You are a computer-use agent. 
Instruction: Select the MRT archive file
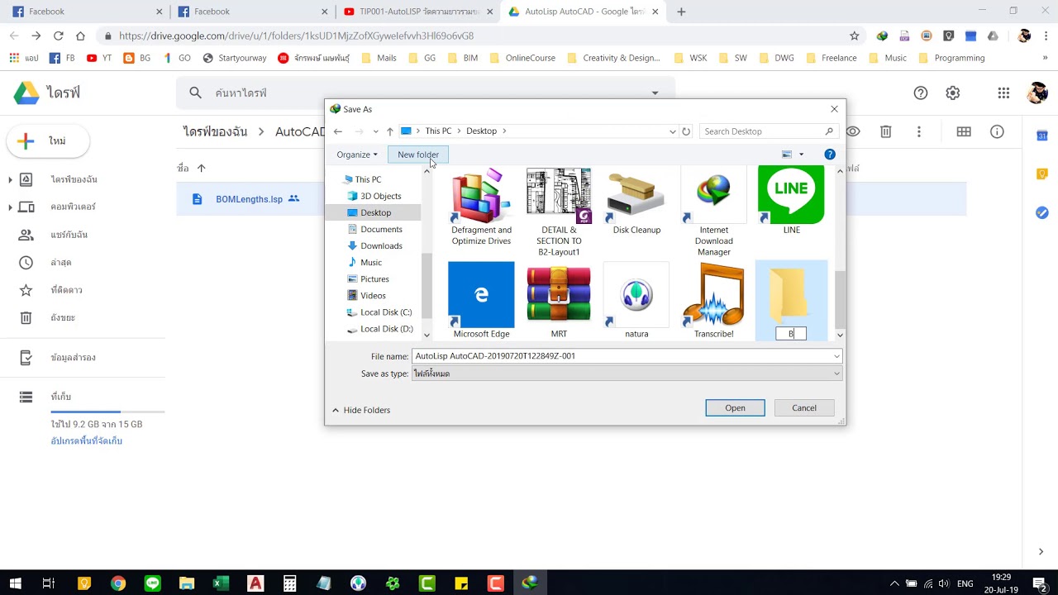pyautogui.click(x=559, y=301)
